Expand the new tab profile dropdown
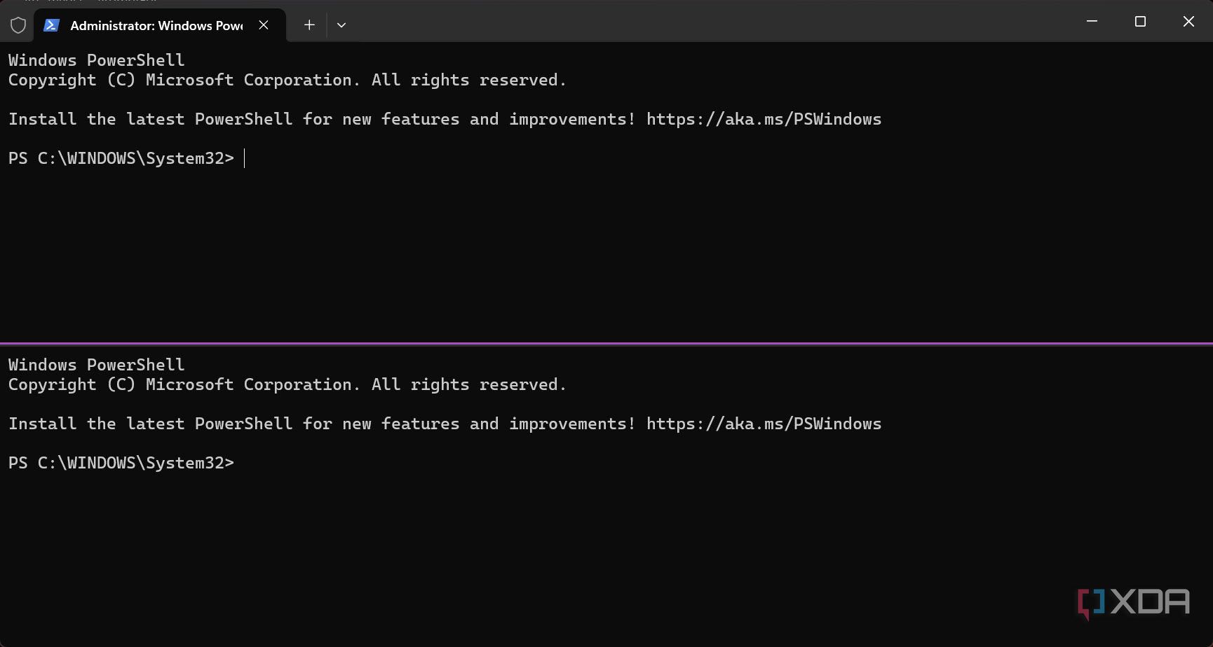 (x=341, y=25)
